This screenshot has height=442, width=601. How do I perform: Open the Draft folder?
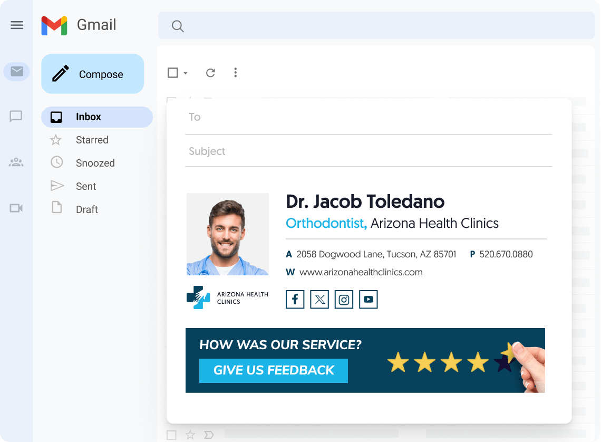tap(86, 209)
